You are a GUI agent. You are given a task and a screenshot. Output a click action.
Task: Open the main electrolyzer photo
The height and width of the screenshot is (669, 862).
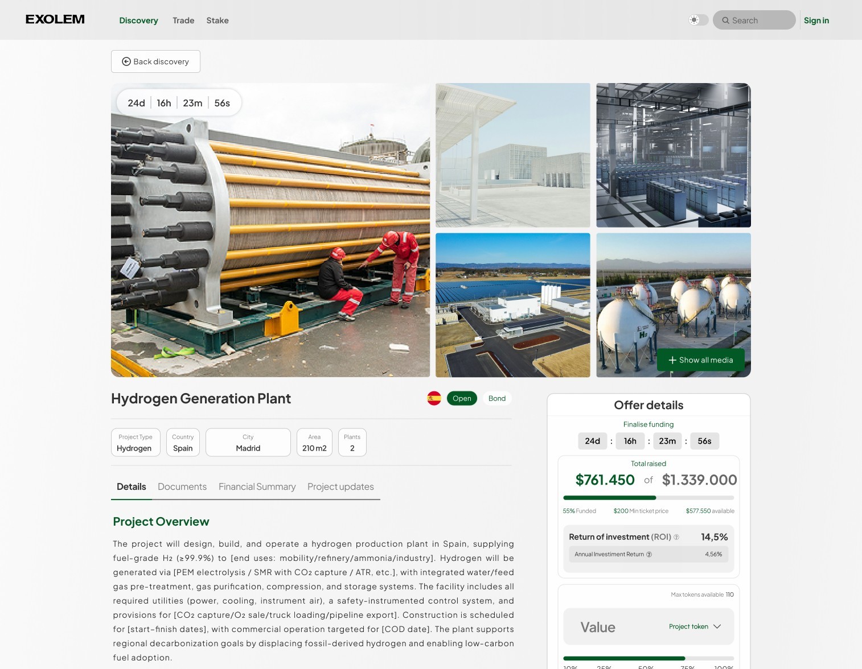tap(270, 230)
